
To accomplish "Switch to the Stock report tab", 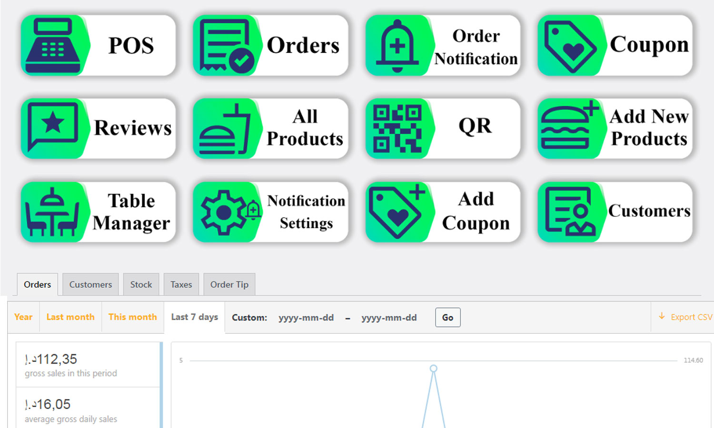I will point(141,284).
